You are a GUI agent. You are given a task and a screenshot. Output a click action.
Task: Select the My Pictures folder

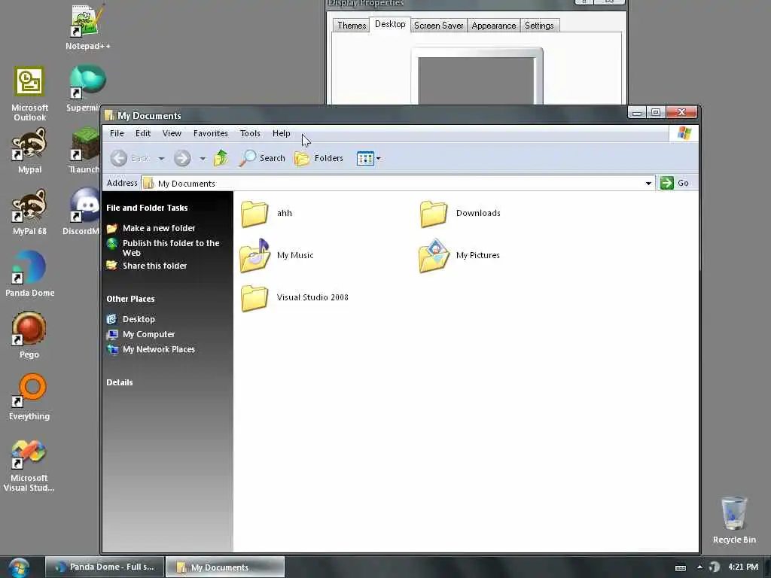point(459,255)
